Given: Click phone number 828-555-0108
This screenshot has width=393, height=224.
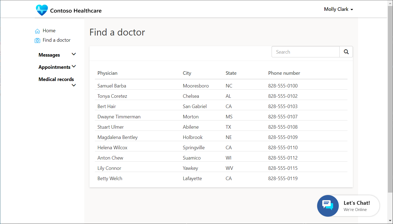Looking at the screenshot, I should click(283, 127).
